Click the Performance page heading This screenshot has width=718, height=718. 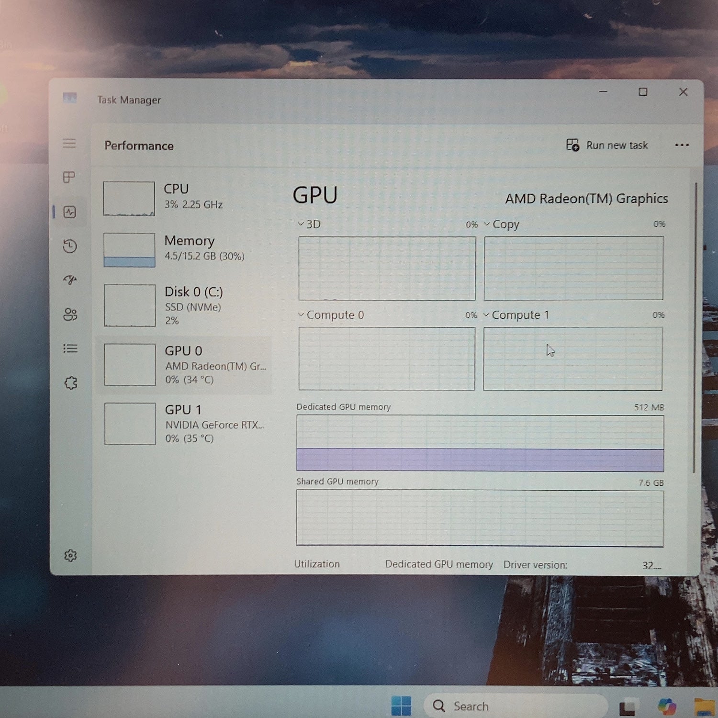139,146
